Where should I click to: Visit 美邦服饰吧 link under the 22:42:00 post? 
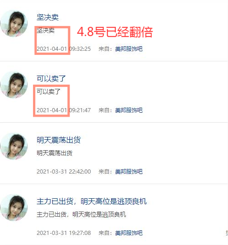129,172
